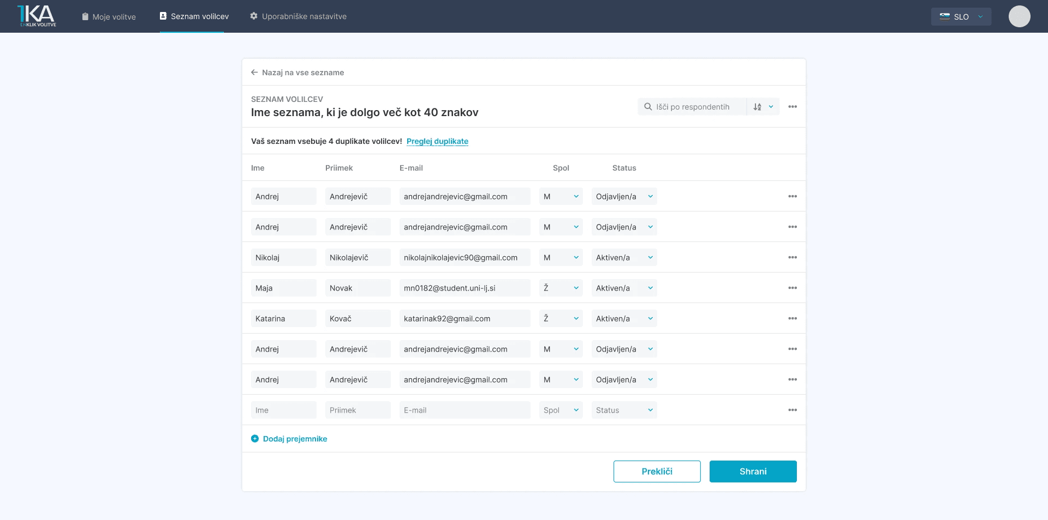Expand the sort options chevron
Image resolution: width=1048 pixels, height=520 pixels.
click(x=771, y=107)
